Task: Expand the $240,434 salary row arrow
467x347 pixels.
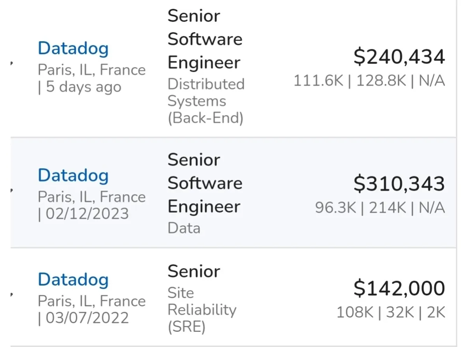Action: point(12,63)
